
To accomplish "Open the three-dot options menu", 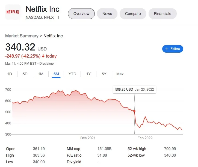I will click(58, 17).
